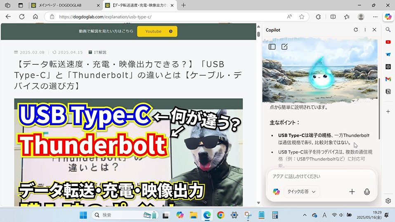395x222 pixels.
Task: Toggle the Copilot chat history sidebar panel
Action: click(x=272, y=47)
